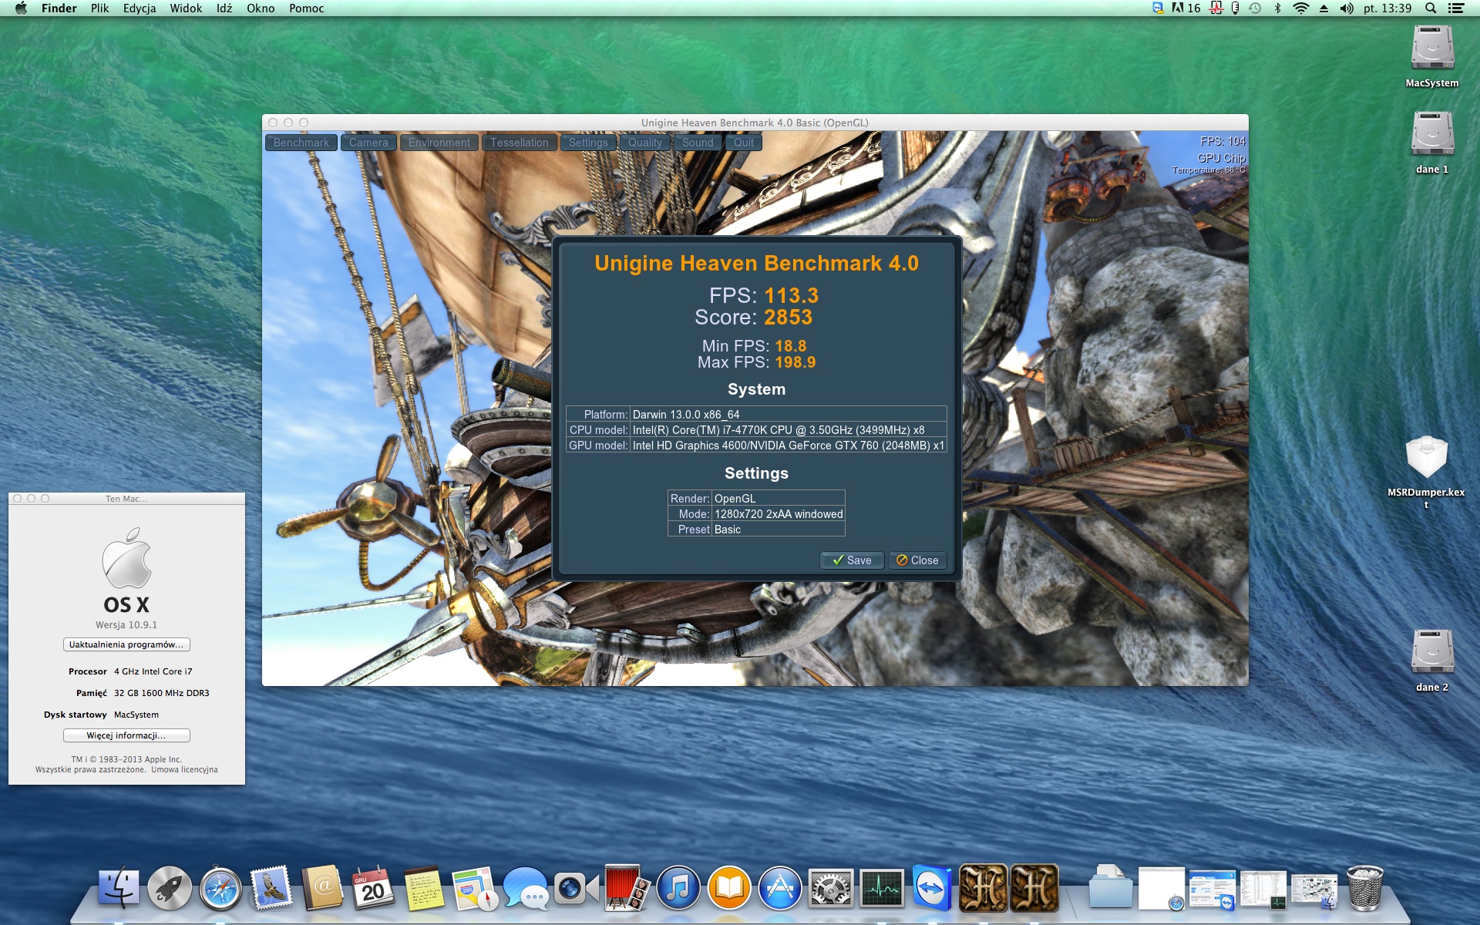The width and height of the screenshot is (1480, 925).
Task: Click the Bluetooth menu bar icon
Action: [x=1277, y=8]
